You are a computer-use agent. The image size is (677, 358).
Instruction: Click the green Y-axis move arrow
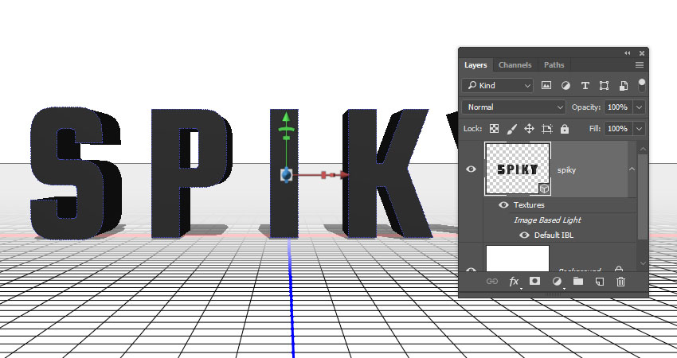(x=286, y=116)
